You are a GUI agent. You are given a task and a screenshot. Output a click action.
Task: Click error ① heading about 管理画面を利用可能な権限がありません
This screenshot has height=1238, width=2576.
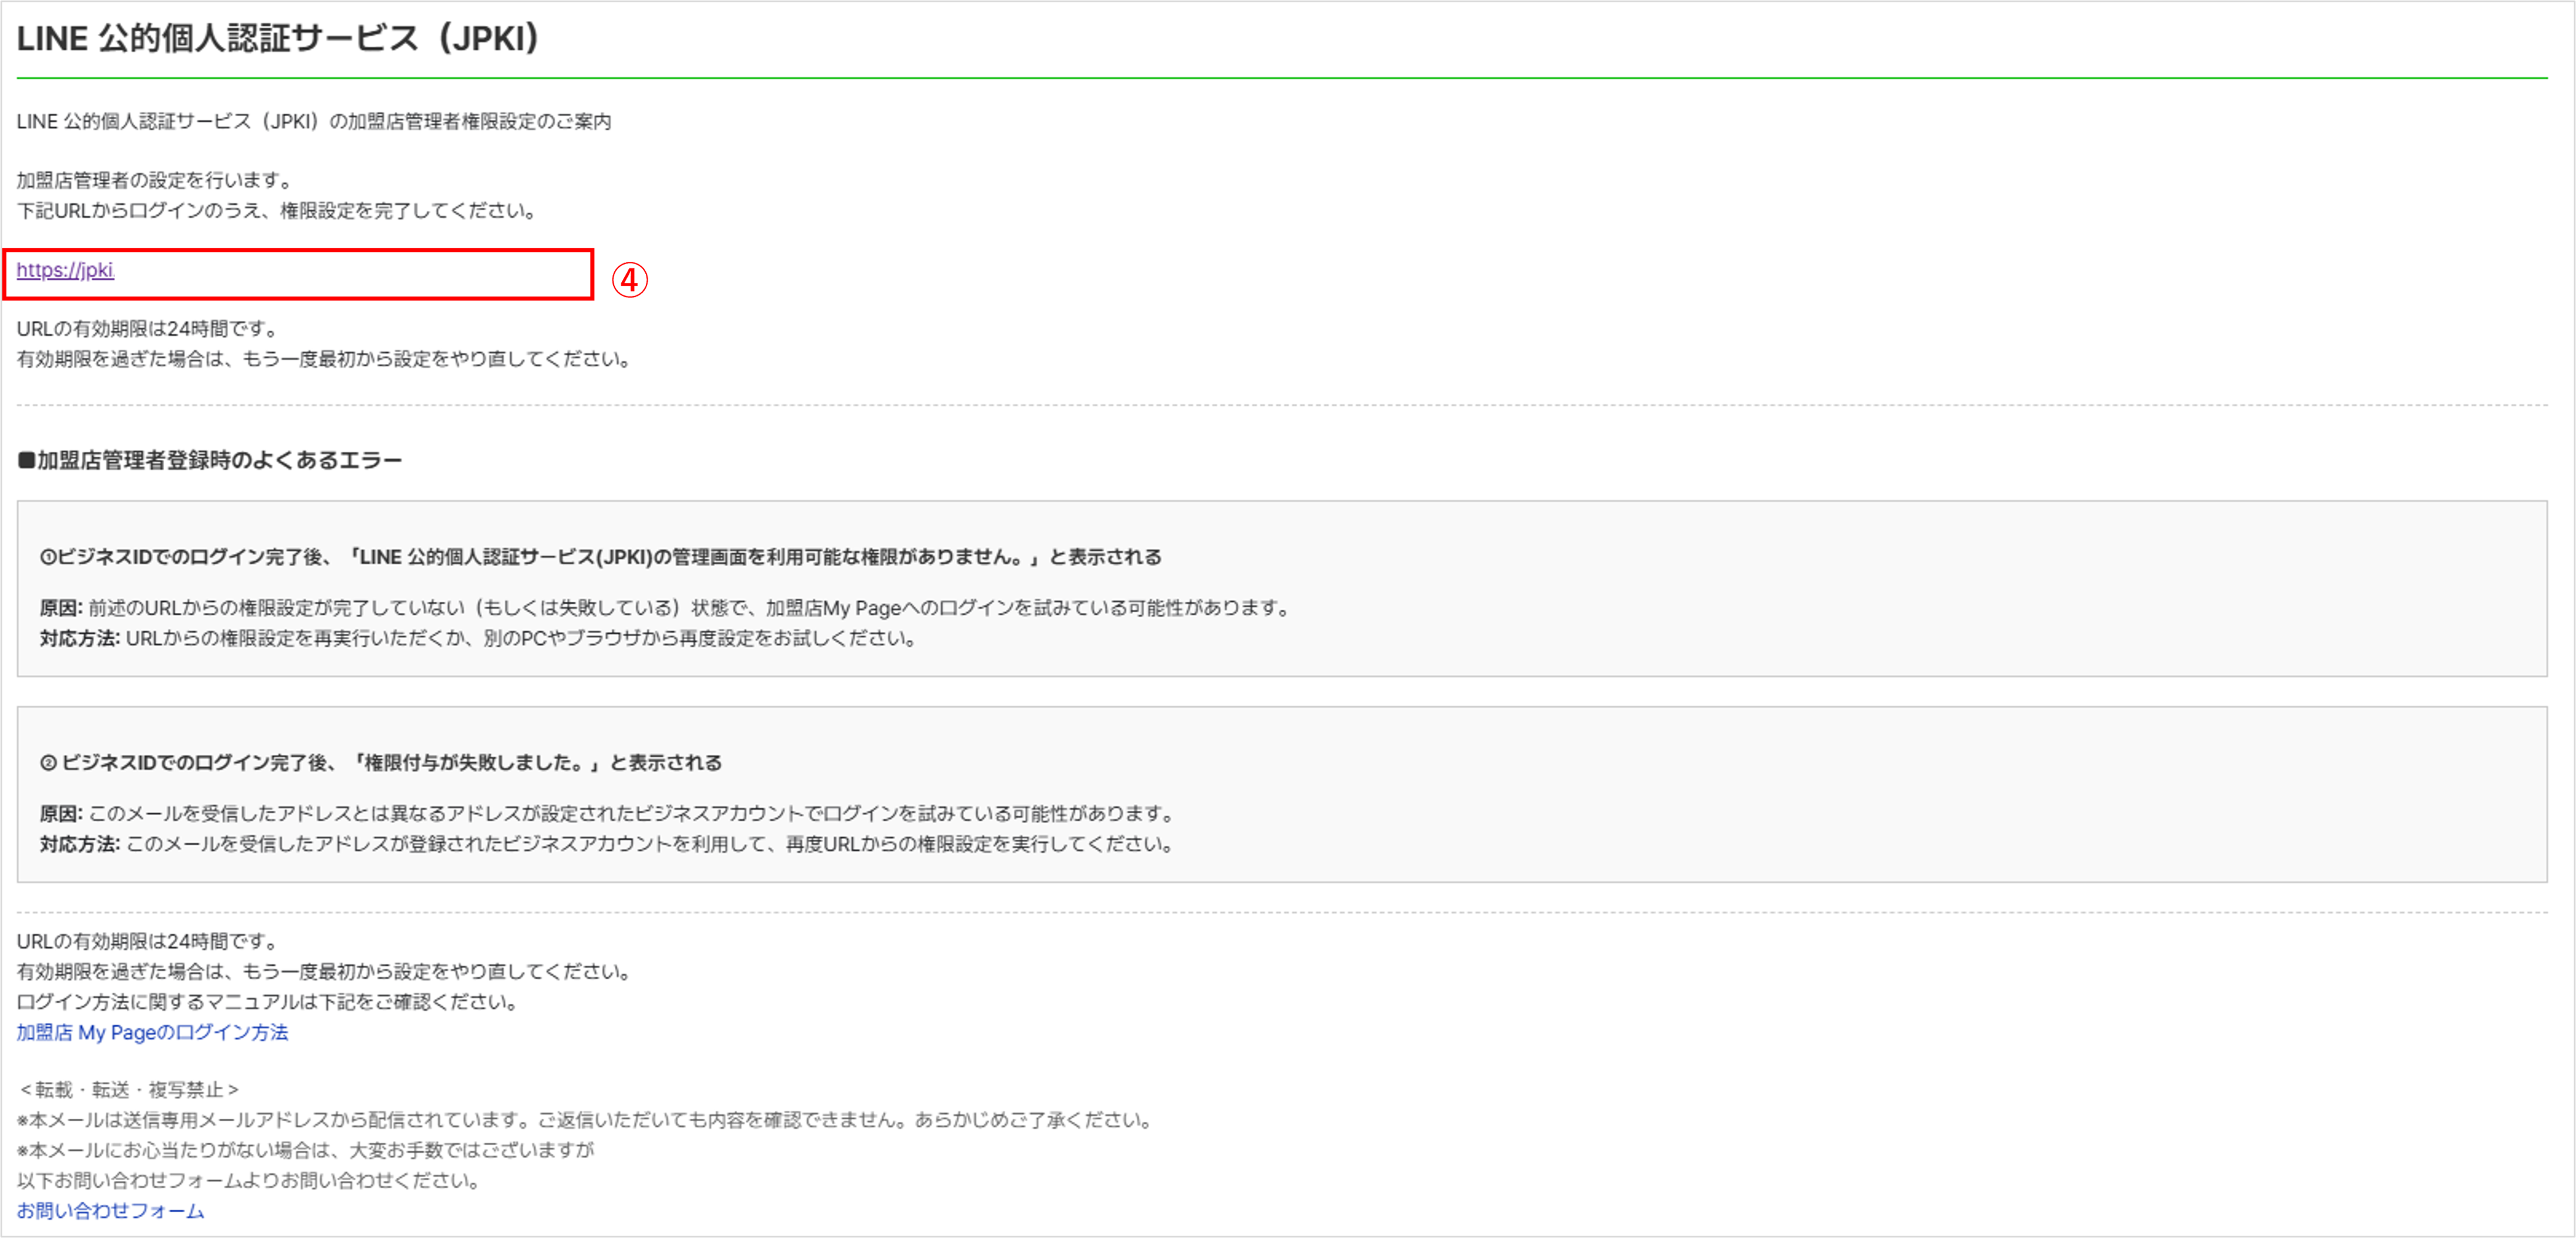click(600, 557)
